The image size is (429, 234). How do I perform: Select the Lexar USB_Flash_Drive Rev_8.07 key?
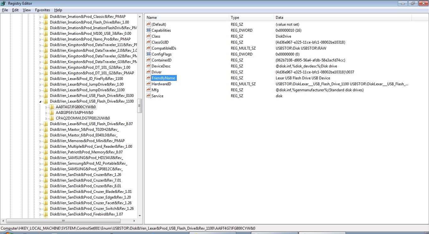click(x=91, y=124)
